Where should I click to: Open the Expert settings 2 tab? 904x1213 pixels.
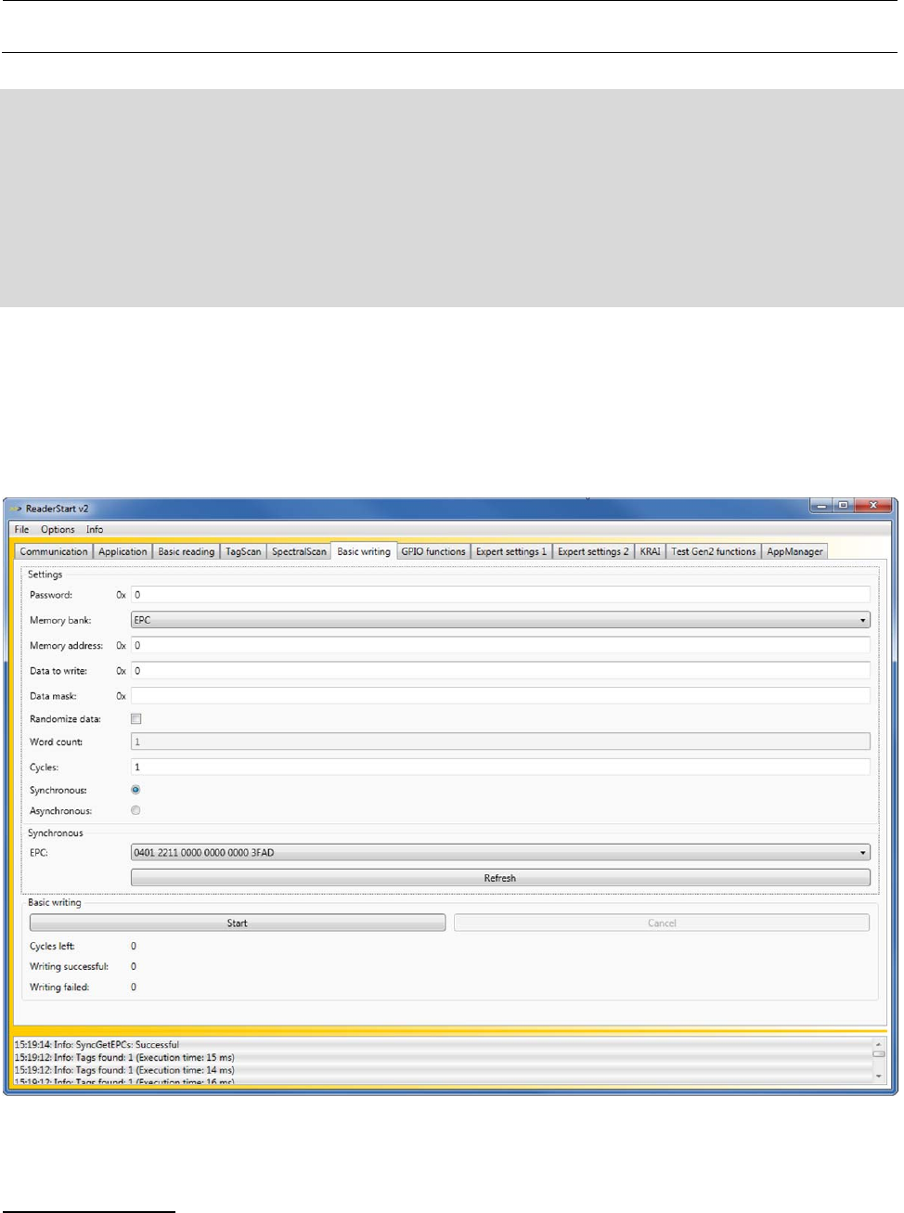point(593,551)
